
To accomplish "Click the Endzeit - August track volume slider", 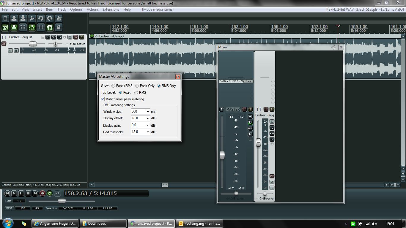I will click(33, 44).
